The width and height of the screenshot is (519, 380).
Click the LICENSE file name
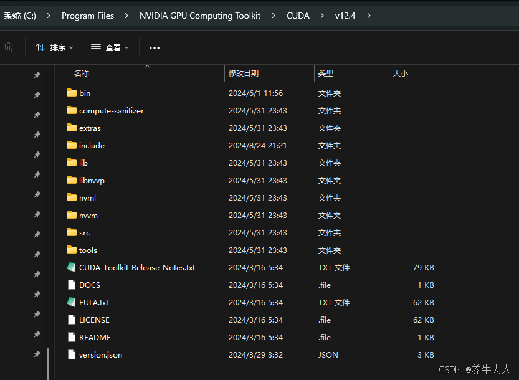(x=94, y=320)
